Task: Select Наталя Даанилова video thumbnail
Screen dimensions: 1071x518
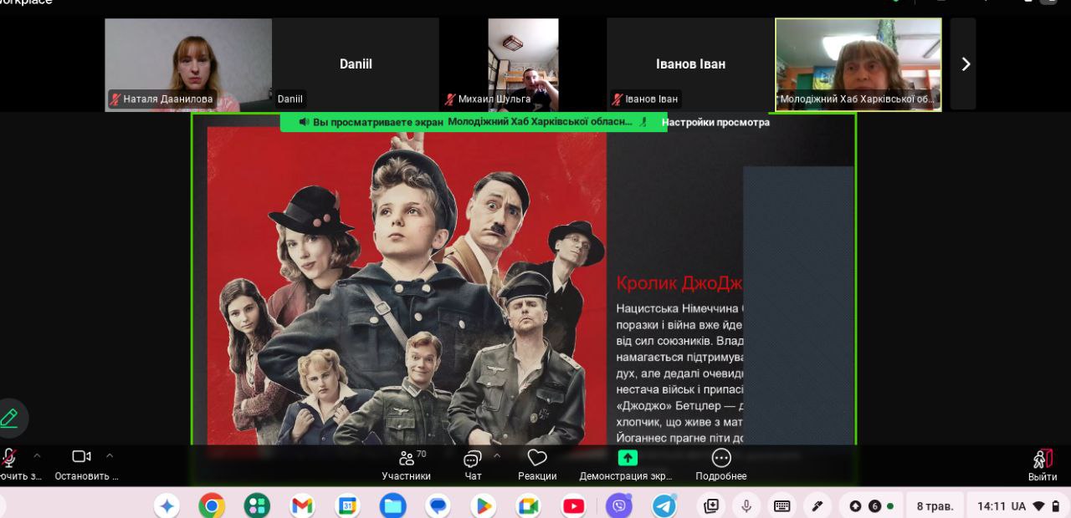Action: (x=188, y=64)
